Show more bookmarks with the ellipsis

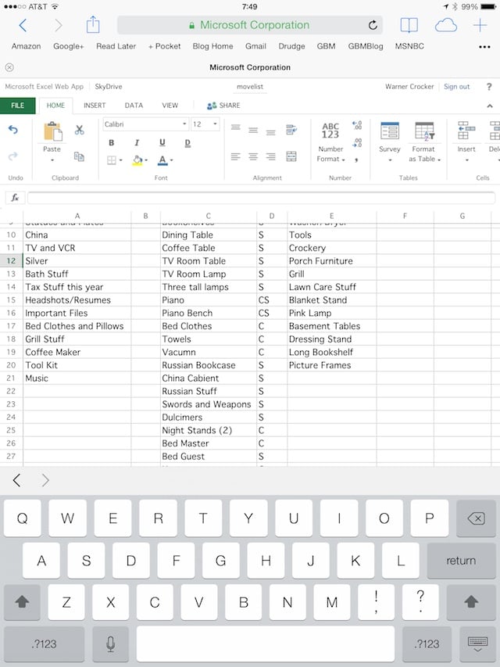484,47
